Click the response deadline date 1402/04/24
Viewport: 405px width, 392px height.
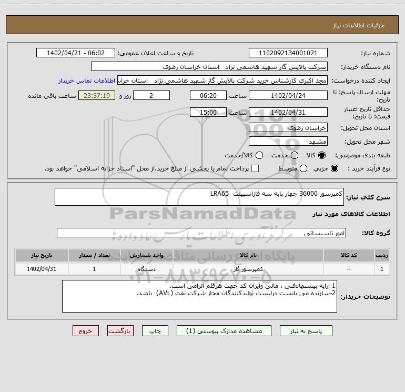point(288,95)
